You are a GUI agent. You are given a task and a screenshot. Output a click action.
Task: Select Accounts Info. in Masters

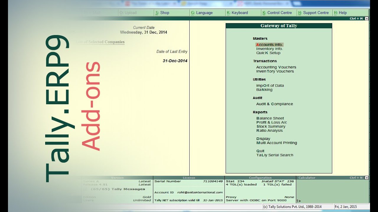[270, 45]
